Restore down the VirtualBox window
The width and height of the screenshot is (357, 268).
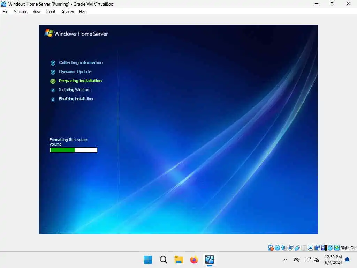[x=332, y=3]
